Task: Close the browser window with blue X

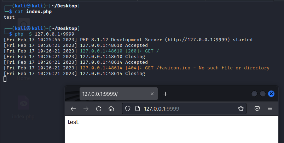Action: (271, 94)
